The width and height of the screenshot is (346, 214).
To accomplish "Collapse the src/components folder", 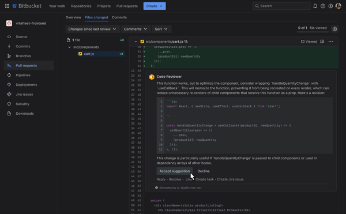I will pyautogui.click(x=69, y=47).
